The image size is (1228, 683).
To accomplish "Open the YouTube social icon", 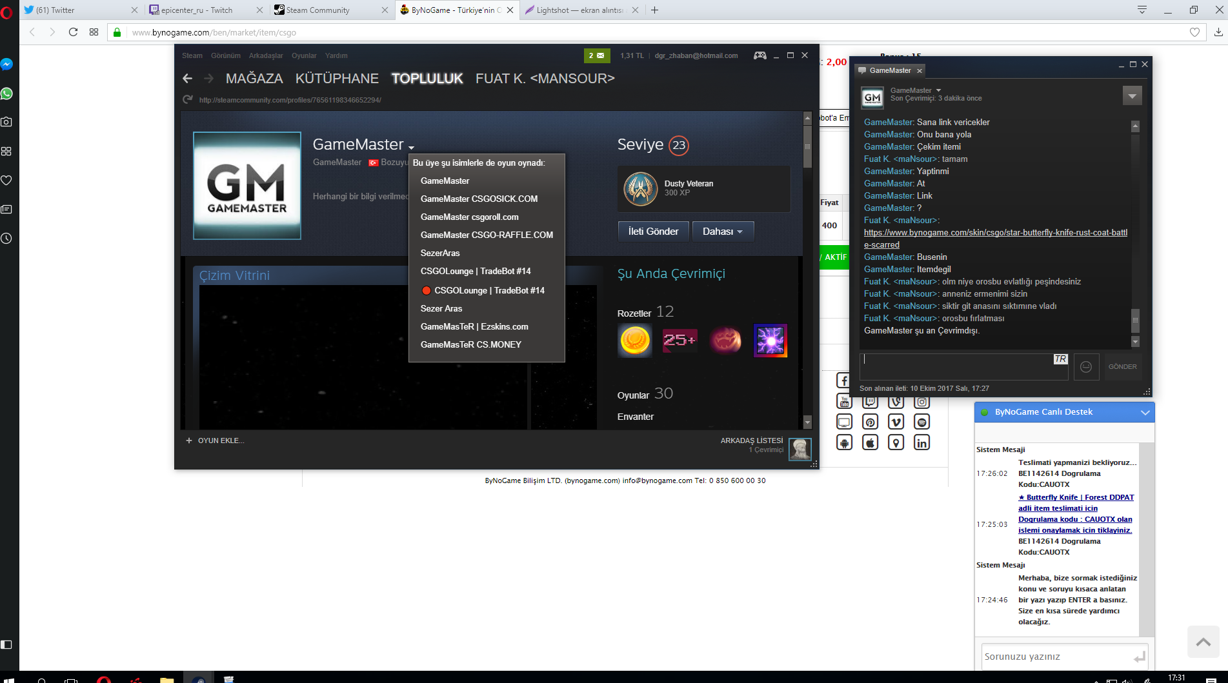I will click(845, 402).
